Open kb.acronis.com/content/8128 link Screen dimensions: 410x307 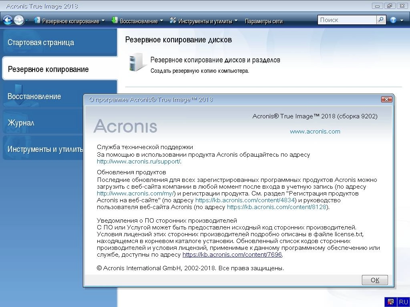tap(277, 207)
